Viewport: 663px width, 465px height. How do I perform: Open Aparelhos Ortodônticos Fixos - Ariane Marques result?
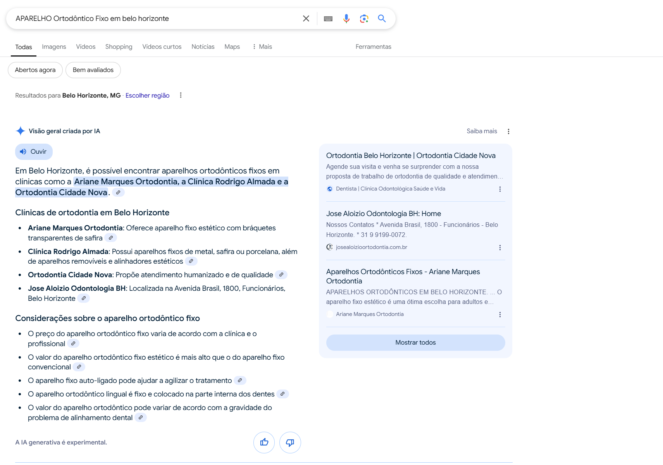[403, 276]
